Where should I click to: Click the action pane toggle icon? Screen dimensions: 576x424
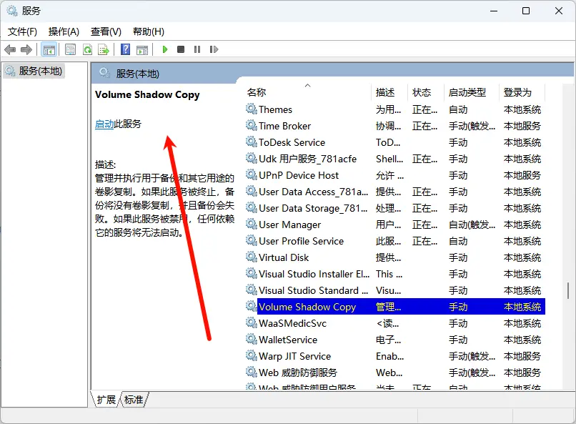142,49
